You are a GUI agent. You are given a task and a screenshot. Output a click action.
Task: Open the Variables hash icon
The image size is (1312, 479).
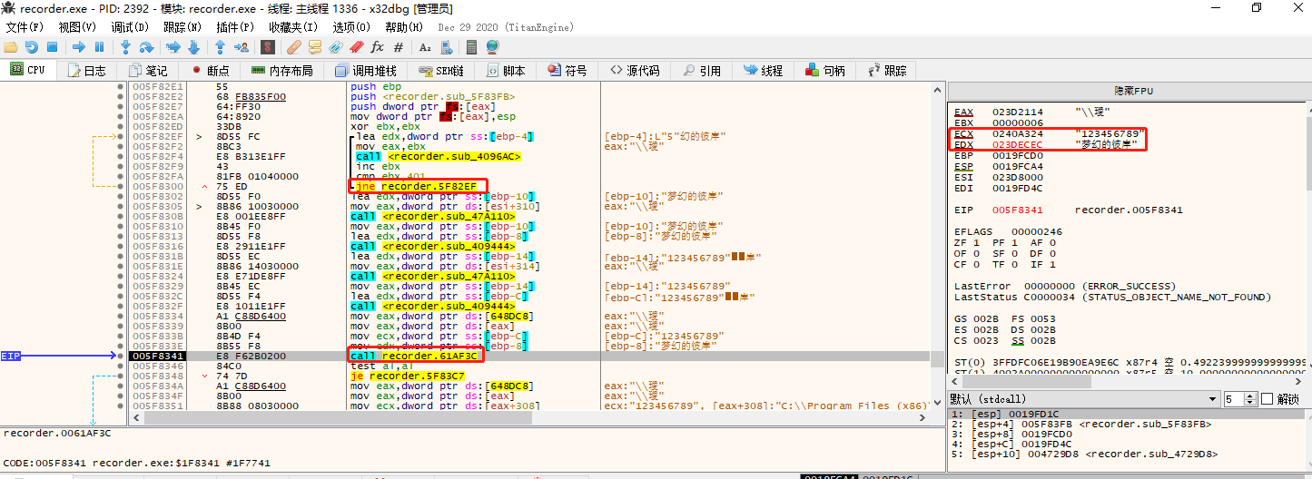[398, 46]
